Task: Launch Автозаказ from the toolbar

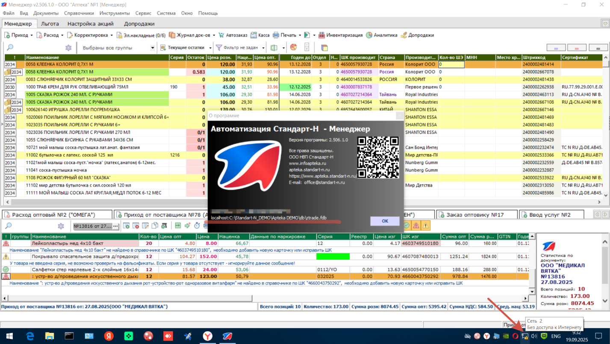Action: coord(233,35)
